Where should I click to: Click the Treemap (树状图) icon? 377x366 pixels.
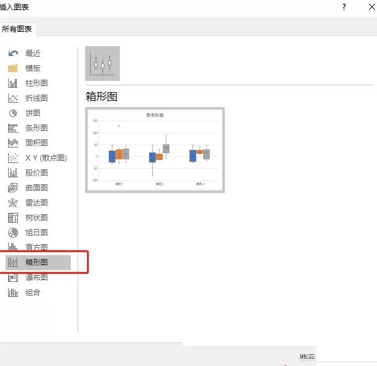pyautogui.click(x=13, y=218)
